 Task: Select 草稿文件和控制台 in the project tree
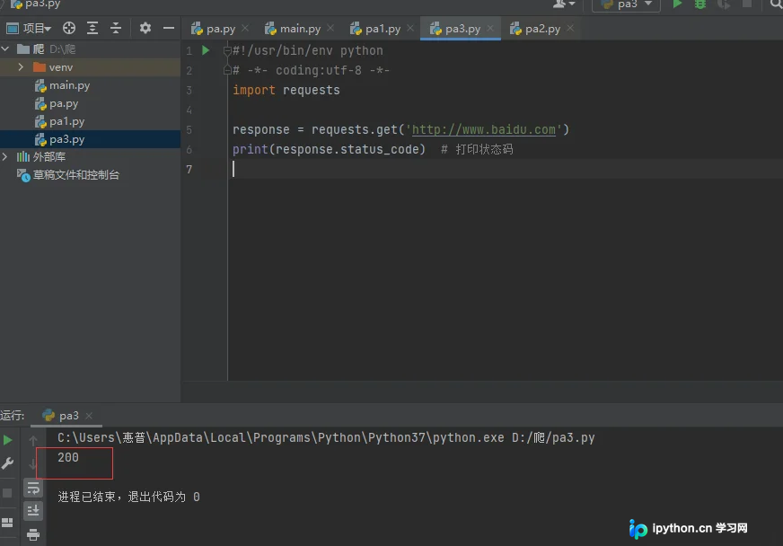click(76, 175)
